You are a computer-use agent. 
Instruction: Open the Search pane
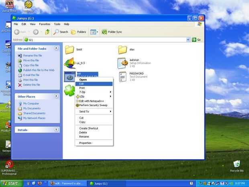point(61,32)
